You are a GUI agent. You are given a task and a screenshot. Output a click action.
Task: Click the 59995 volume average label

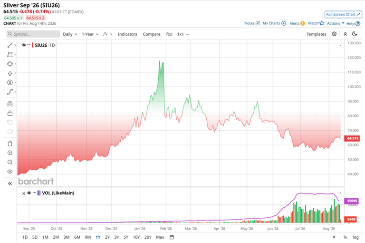352,201
